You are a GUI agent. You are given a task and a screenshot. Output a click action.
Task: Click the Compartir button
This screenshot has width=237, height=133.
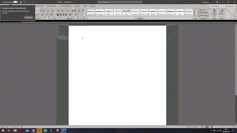pos(215,6)
